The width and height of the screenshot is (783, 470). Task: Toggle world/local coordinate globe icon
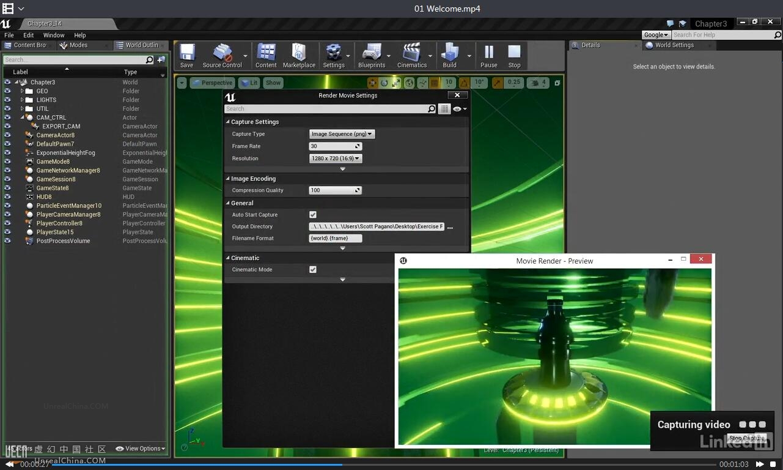click(x=410, y=83)
